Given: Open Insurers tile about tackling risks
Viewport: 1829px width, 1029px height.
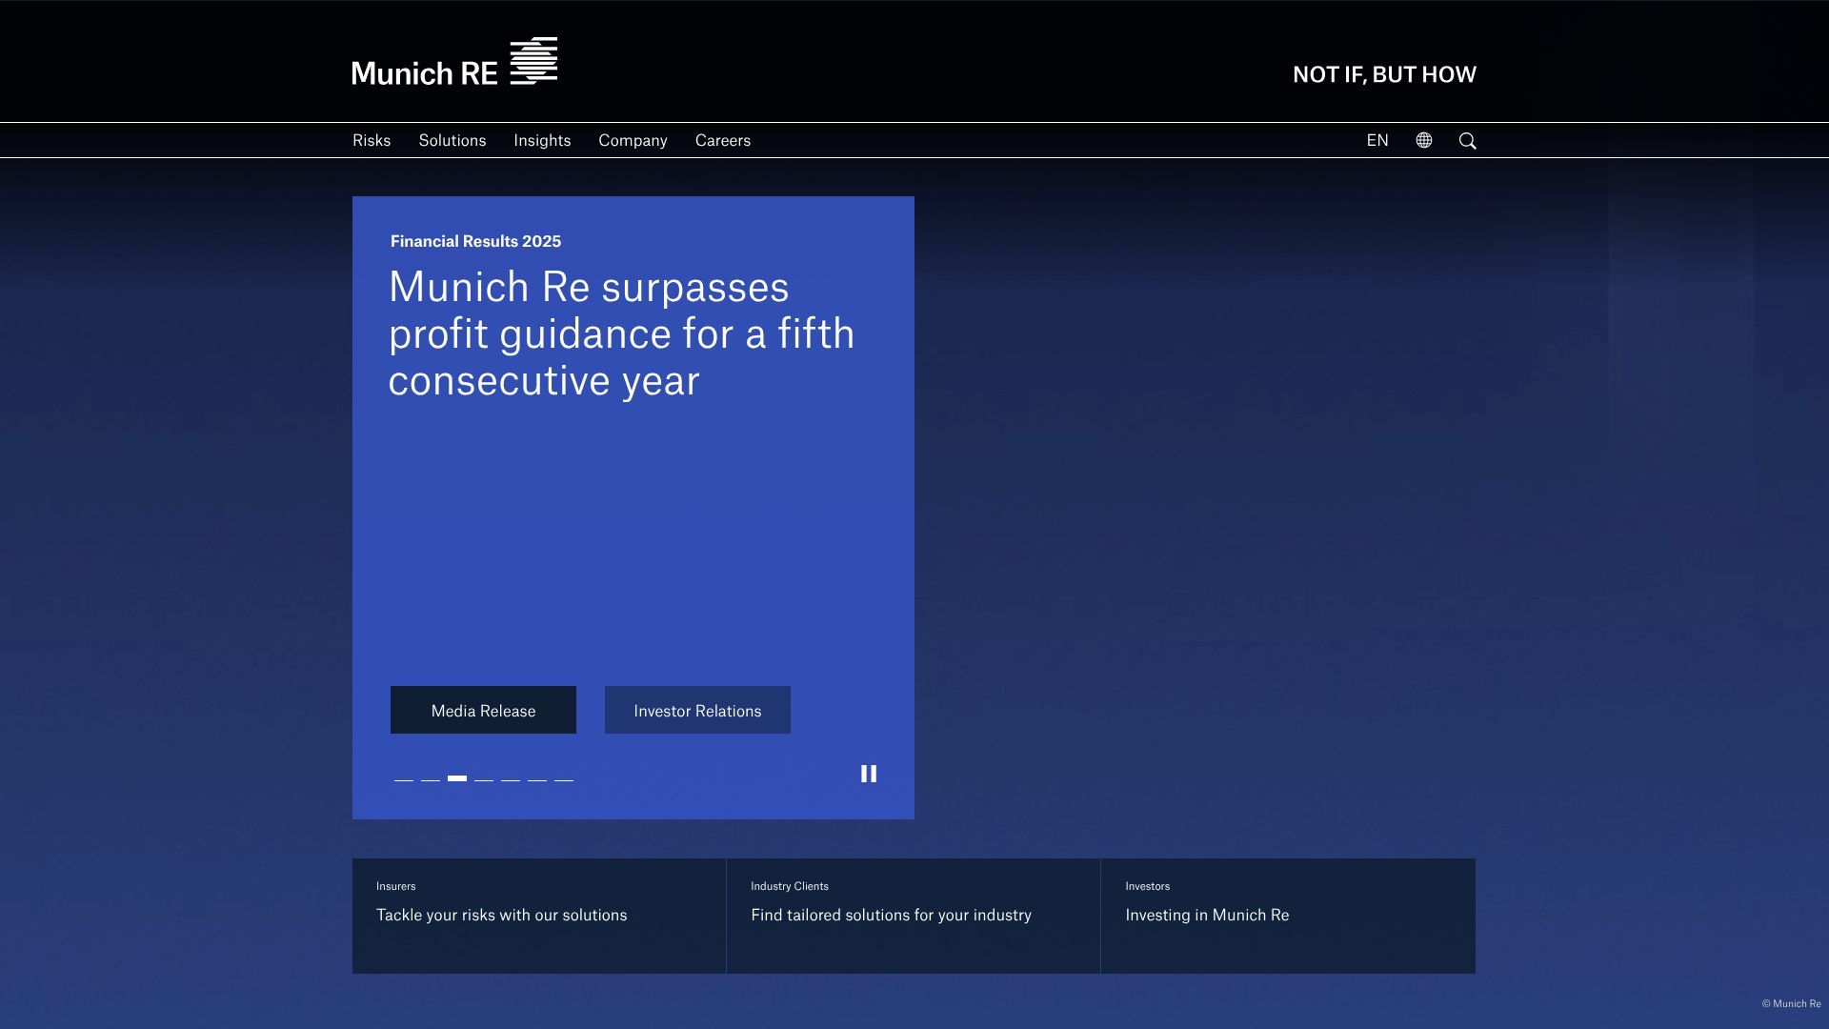Looking at the screenshot, I should coord(538,915).
